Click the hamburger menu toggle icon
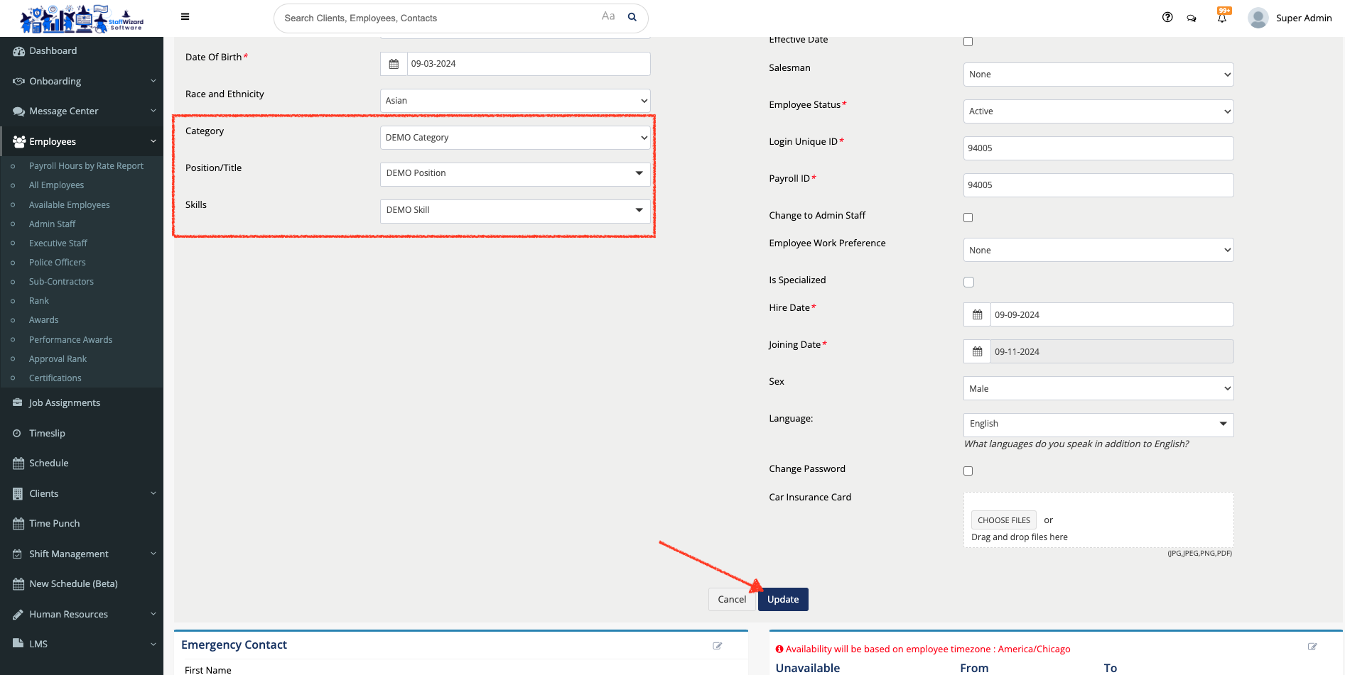1345x675 pixels. coord(185,17)
